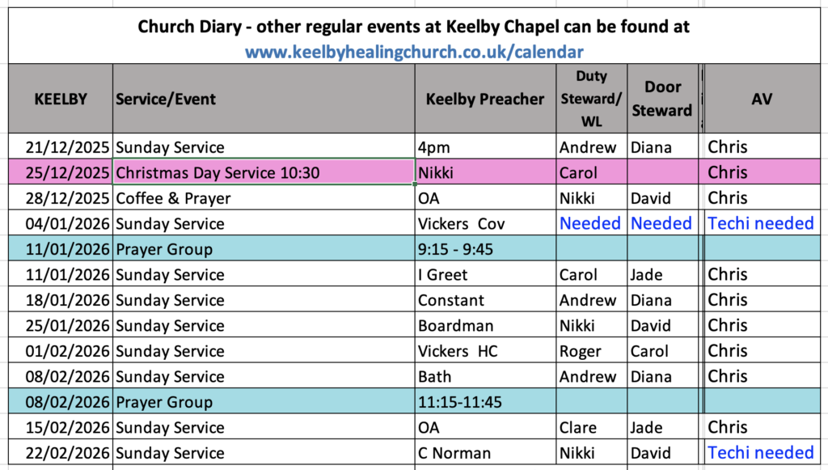The height and width of the screenshot is (470, 828).
Task: Select the 11:15-11:45 Prayer Group time cell
Action: tap(485, 402)
